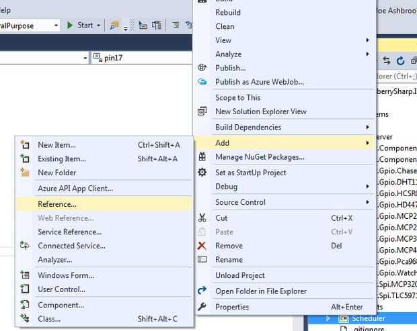Open the configuration combo box dropdown
Viewport: 417px width, 331px height.
(x=56, y=26)
